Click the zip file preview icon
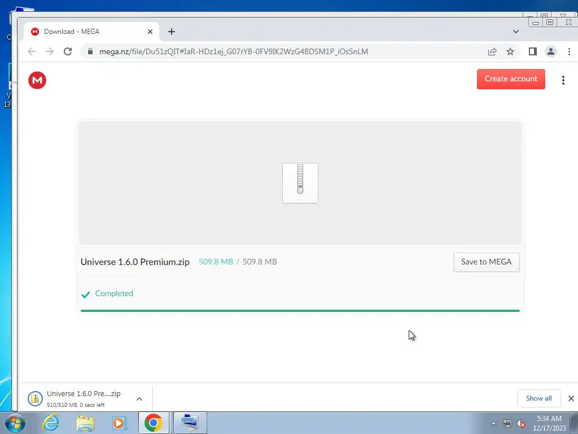The image size is (578, 434). coord(300,183)
